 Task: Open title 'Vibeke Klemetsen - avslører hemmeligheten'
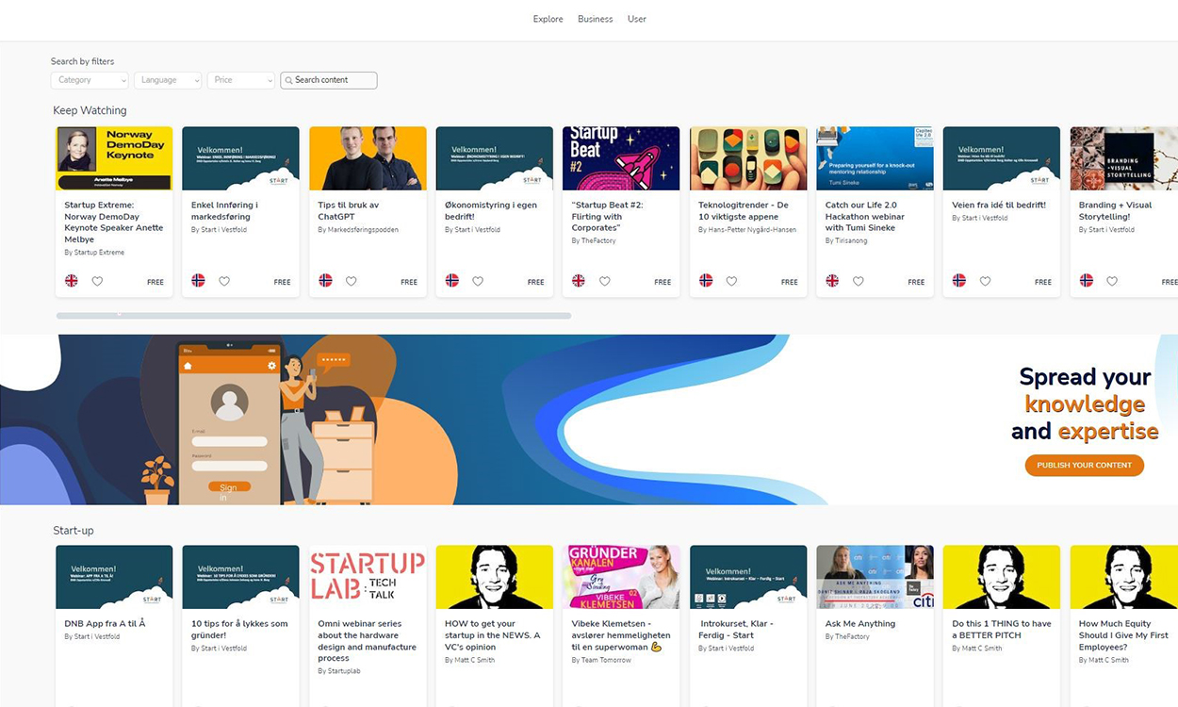(620, 635)
